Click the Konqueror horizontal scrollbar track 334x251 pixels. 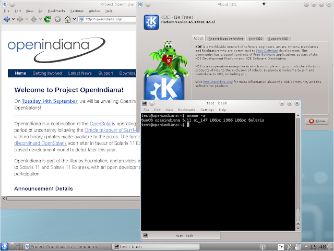pos(73,199)
